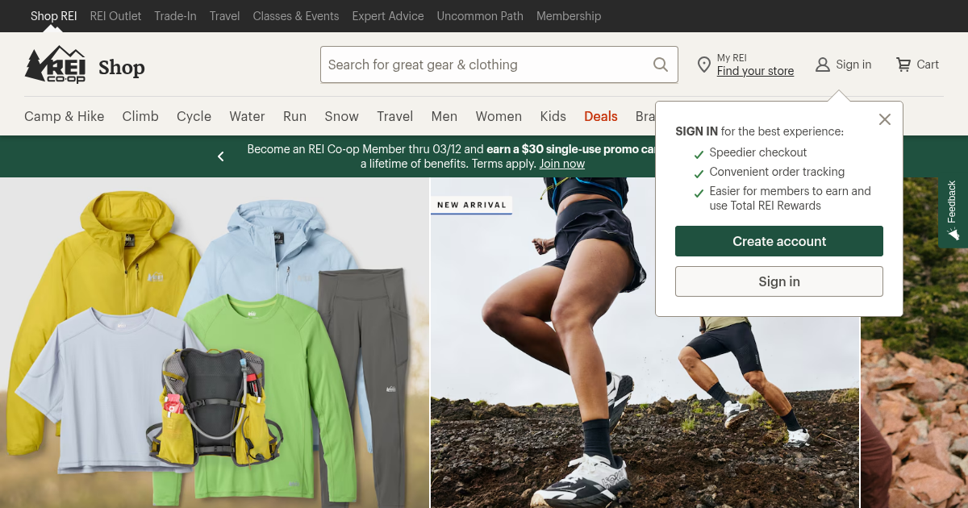968x508 pixels.
Task: Open Shop REI top tab
Action: click(53, 16)
